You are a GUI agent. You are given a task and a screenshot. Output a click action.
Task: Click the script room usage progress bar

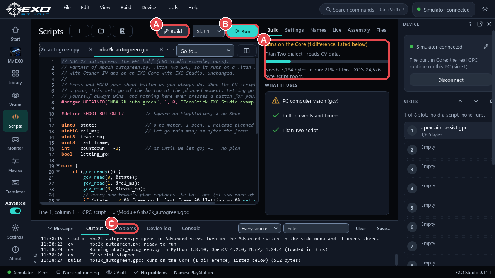click(x=327, y=61)
